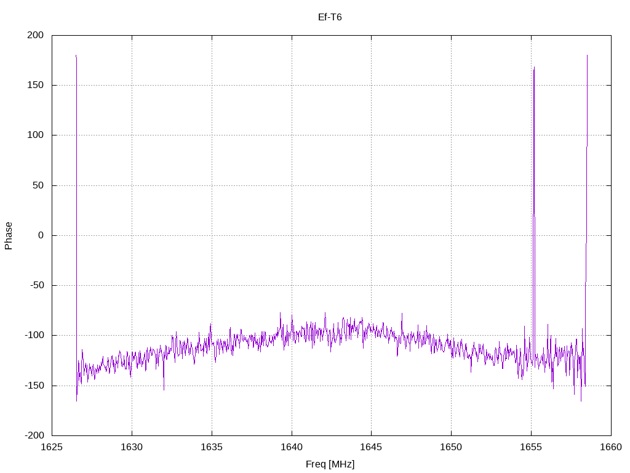This screenshot has width=630, height=473.
Task: Click y-axis tick label -50
Action: pyautogui.click(x=36, y=285)
